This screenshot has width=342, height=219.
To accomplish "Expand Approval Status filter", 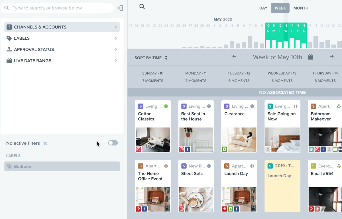I will tap(62, 49).
